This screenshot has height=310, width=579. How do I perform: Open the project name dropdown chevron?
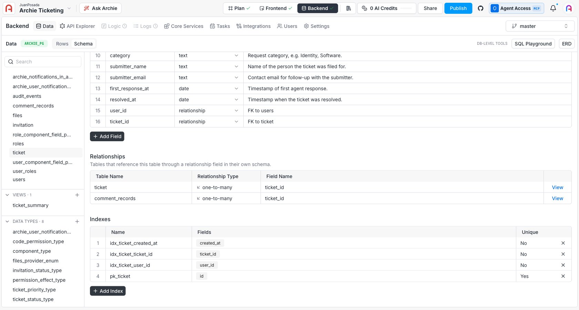69,8
